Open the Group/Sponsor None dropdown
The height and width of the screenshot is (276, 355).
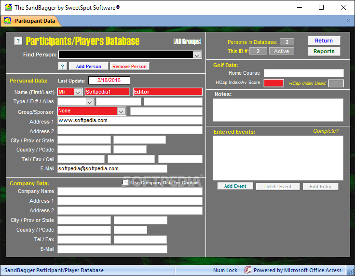click(121, 111)
